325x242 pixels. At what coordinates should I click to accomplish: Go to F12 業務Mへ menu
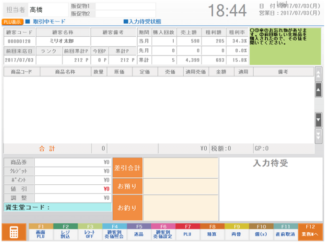tap(310, 232)
